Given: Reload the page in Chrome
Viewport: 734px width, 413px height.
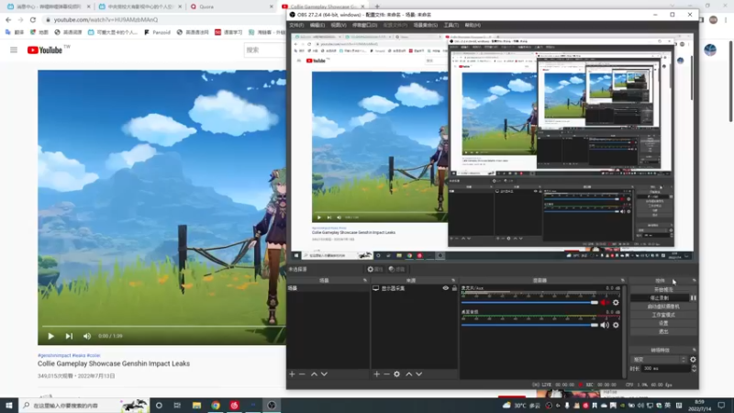Looking at the screenshot, I should point(33,19).
